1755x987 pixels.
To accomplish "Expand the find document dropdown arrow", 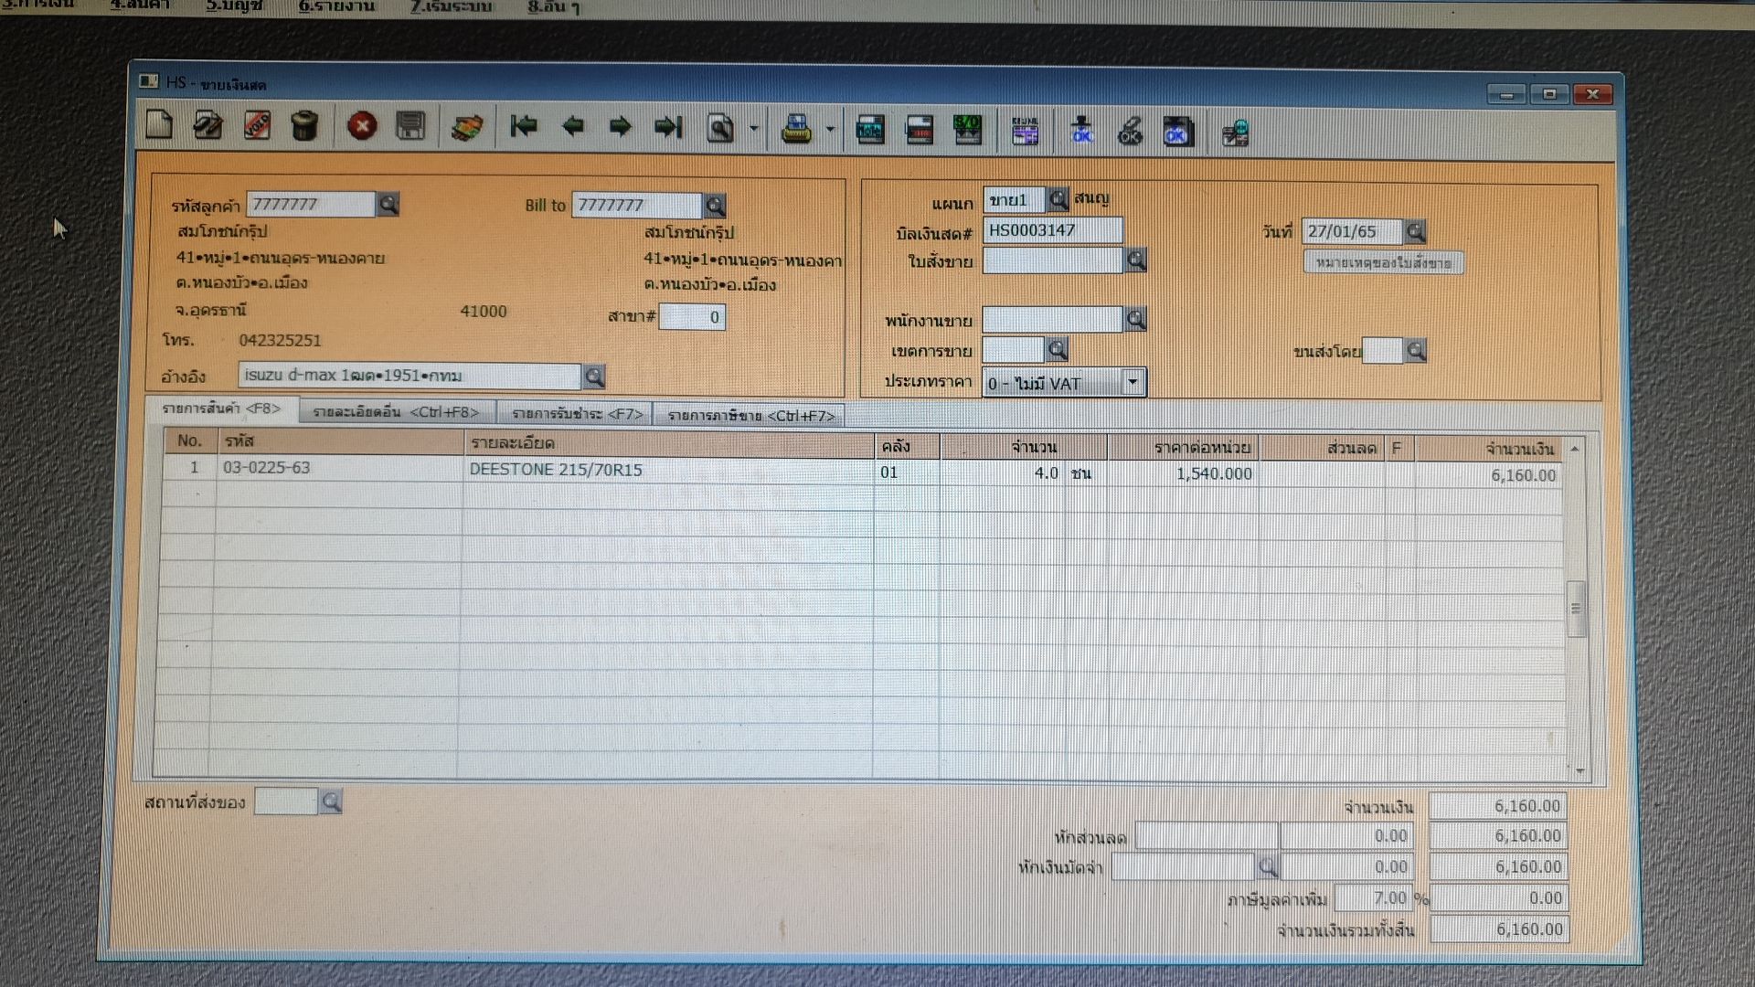I will coord(754,129).
